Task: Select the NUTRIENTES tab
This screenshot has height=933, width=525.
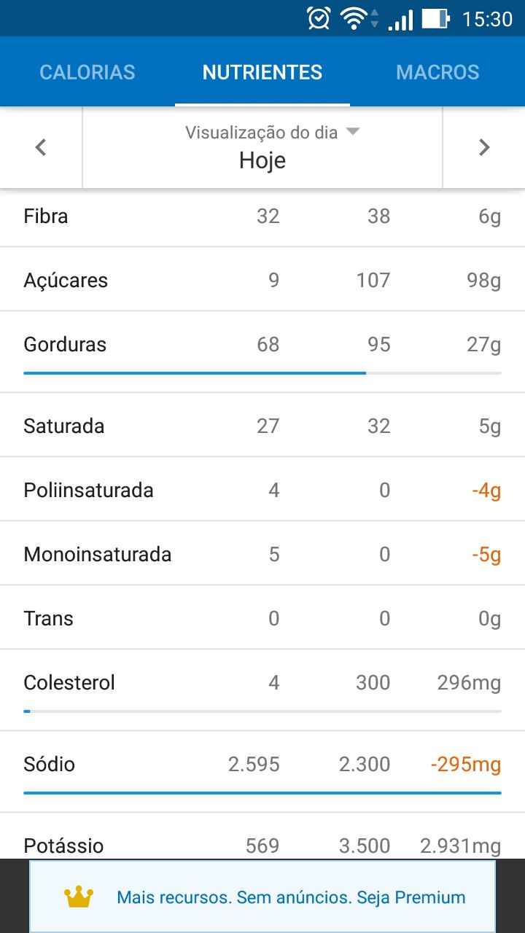Action: (x=262, y=72)
